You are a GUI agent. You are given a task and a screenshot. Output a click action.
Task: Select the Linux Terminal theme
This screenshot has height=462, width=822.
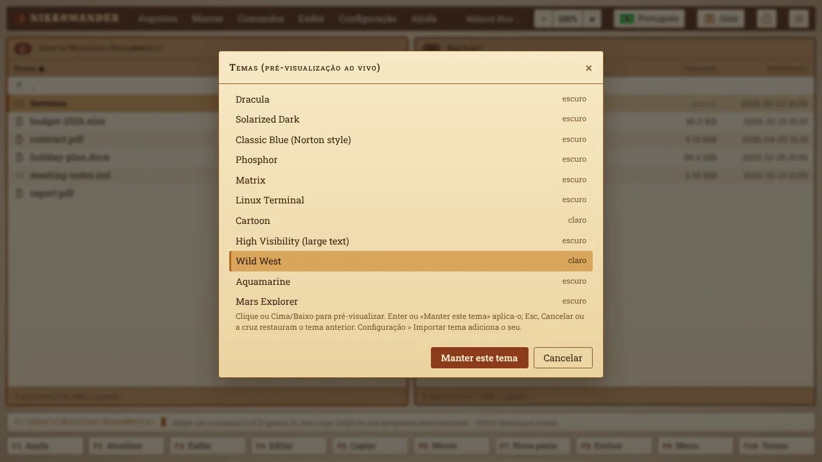click(x=411, y=200)
